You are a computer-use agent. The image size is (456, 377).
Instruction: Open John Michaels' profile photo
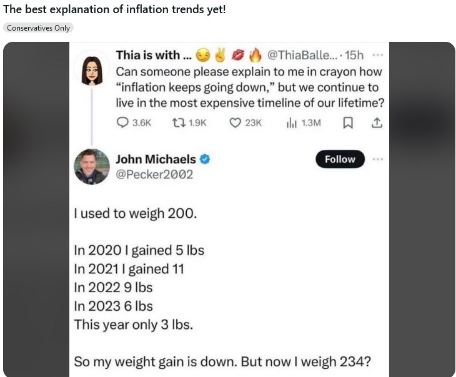click(92, 166)
